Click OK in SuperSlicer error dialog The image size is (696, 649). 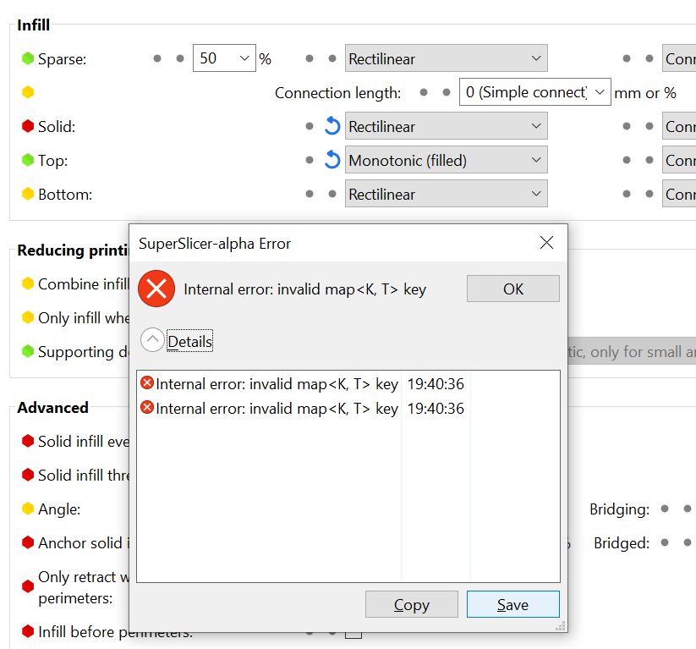pyautogui.click(x=513, y=289)
